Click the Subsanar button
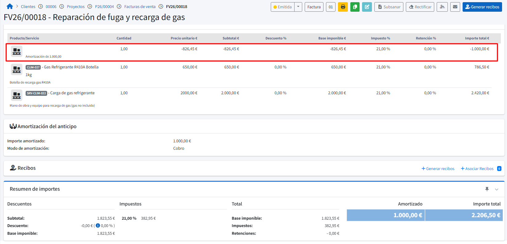The width and height of the screenshot is (507, 244). click(x=389, y=7)
